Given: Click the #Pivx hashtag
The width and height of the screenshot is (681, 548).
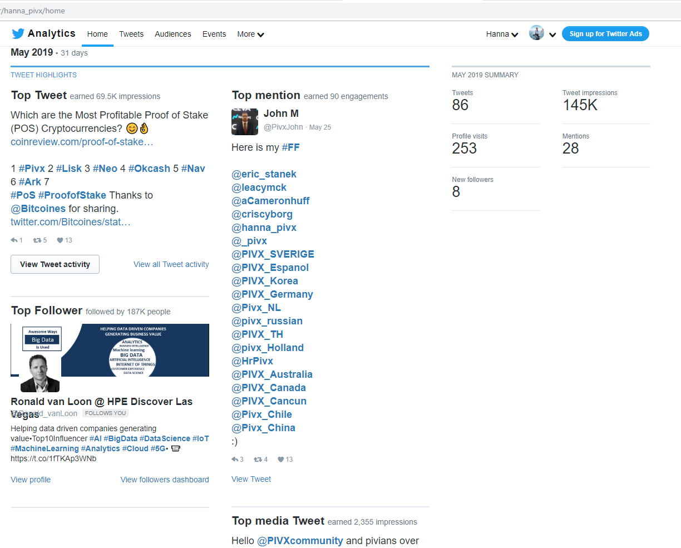Looking at the screenshot, I should coord(32,169).
